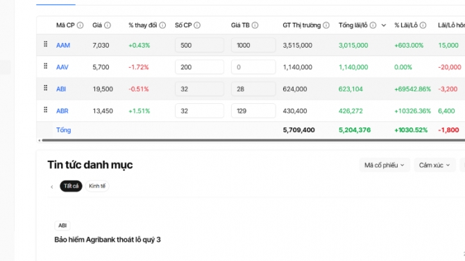Image resolution: width=465 pixels, height=261 pixels.
Task: Grab drag handle of AAM row
Action: click(x=45, y=44)
